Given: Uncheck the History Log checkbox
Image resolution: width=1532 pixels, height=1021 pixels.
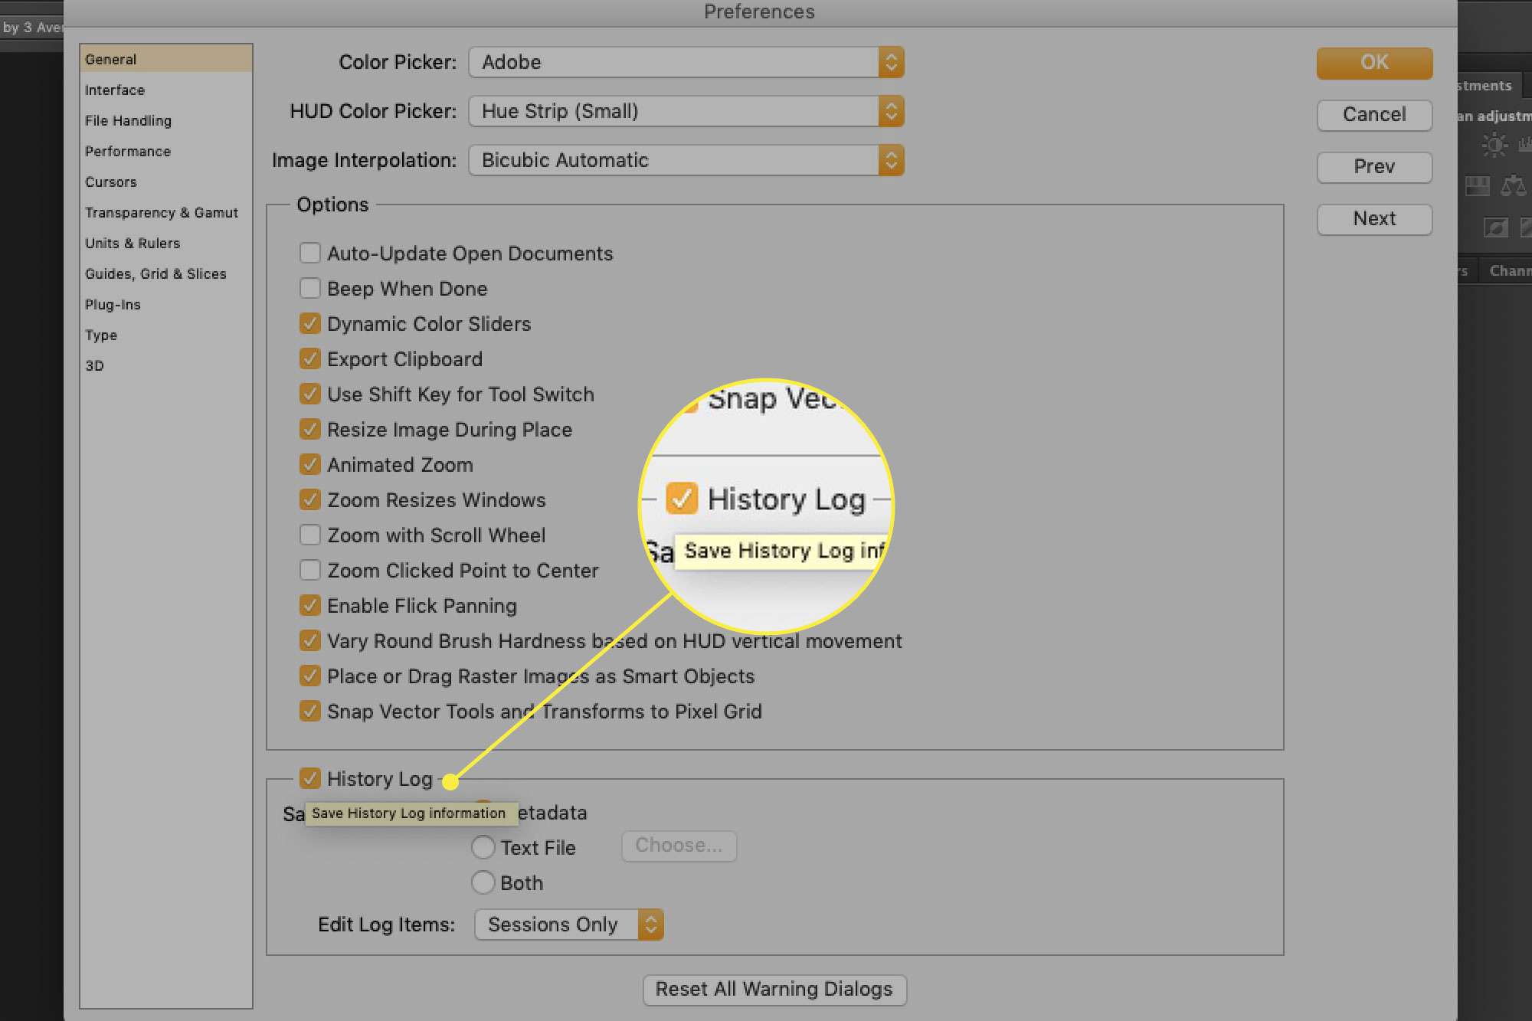Looking at the screenshot, I should point(309,778).
